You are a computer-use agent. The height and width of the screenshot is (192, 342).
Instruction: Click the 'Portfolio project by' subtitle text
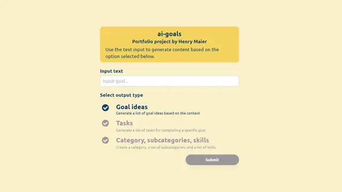click(x=154, y=42)
